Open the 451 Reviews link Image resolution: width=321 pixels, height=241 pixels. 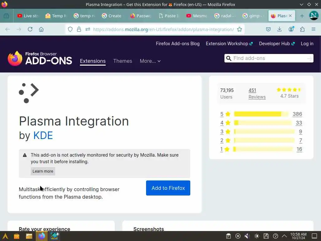point(257,94)
